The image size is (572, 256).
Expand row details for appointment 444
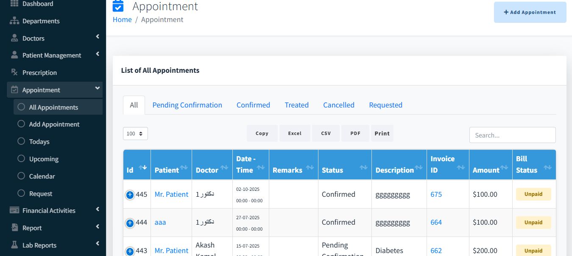click(130, 223)
